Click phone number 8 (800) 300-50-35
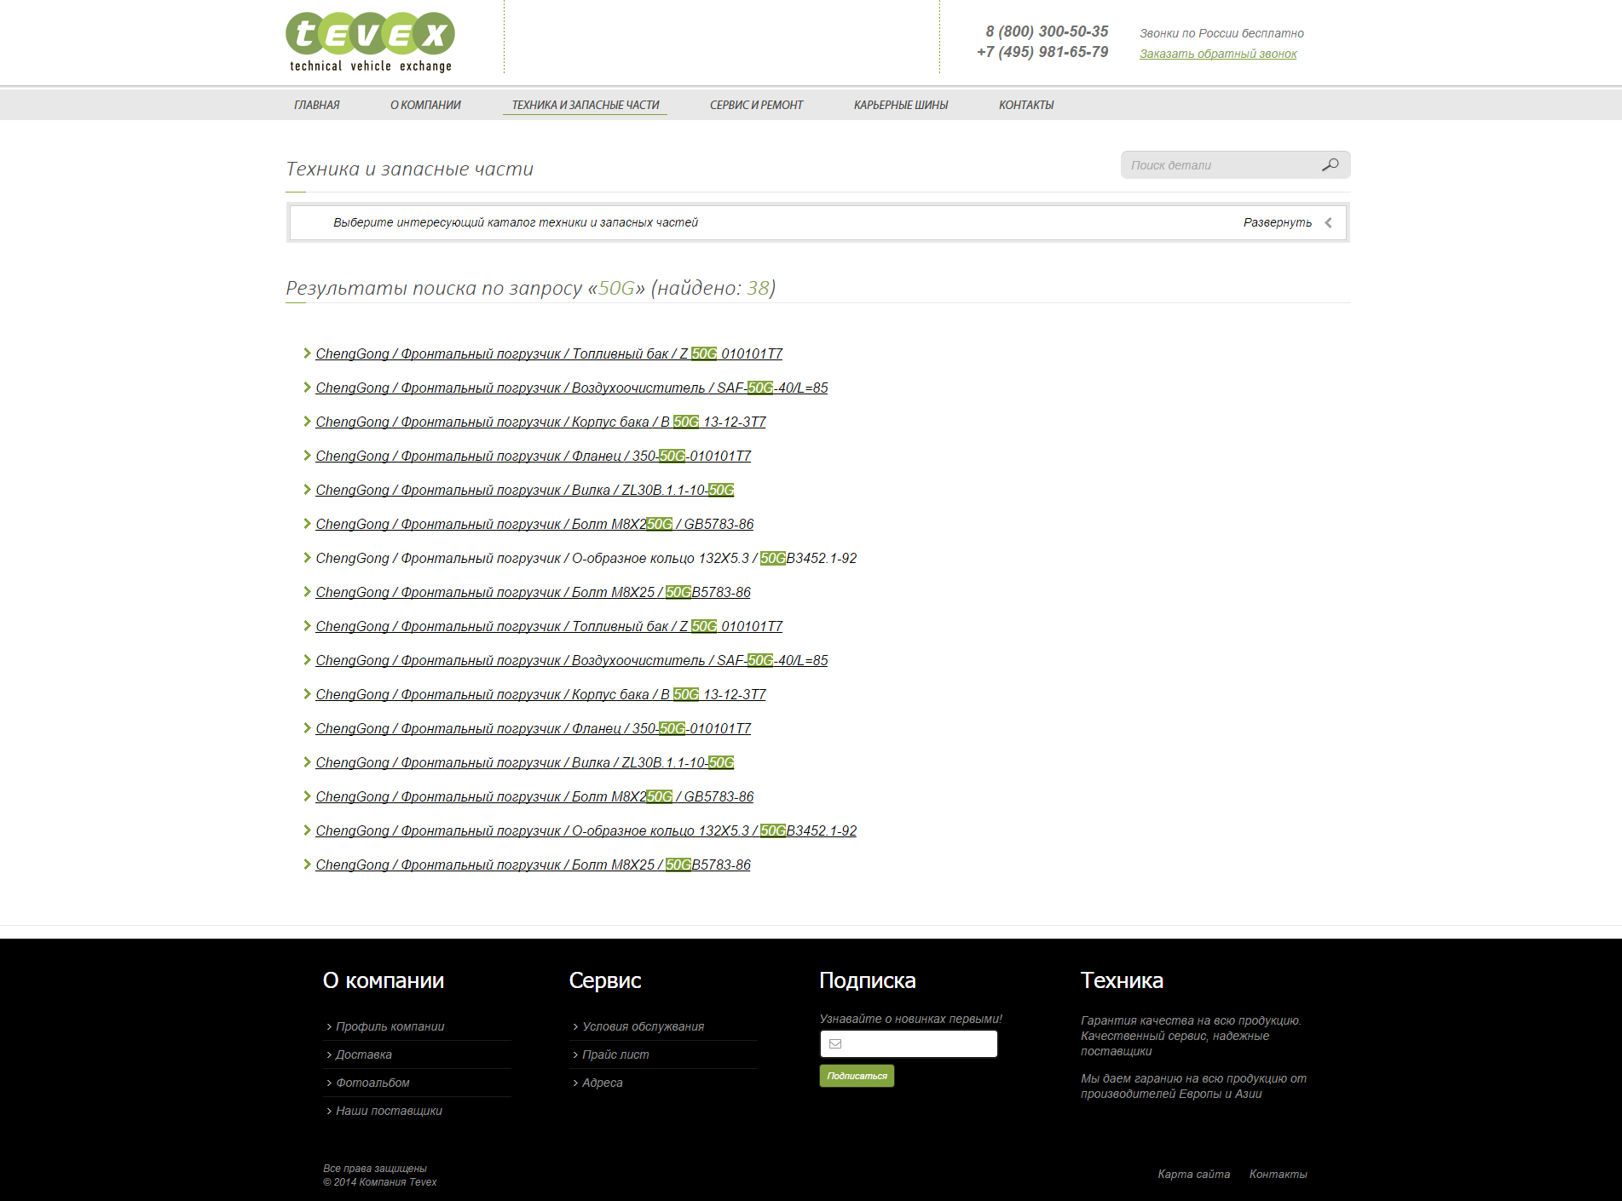 click(x=1047, y=32)
